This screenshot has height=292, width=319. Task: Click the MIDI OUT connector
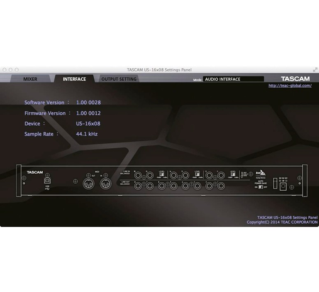pyautogui.click(x=89, y=184)
